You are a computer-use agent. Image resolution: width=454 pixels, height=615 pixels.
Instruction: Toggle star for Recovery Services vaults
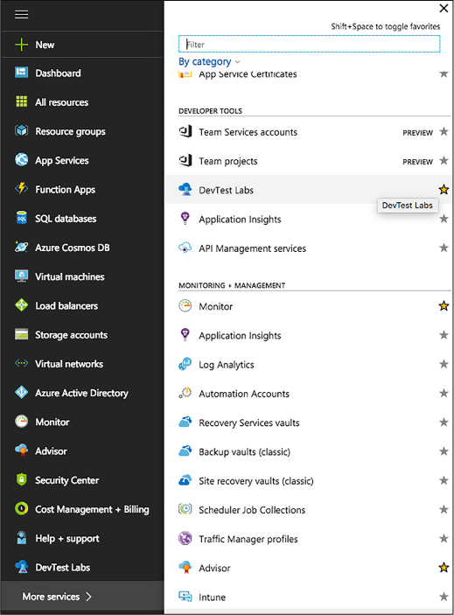(444, 423)
